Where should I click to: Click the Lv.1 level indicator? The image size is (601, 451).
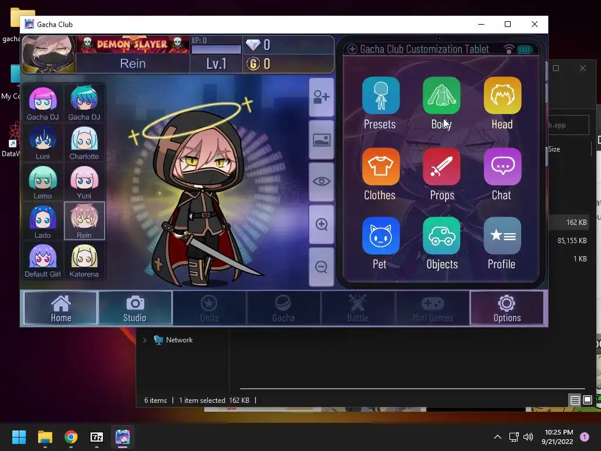[x=216, y=63]
